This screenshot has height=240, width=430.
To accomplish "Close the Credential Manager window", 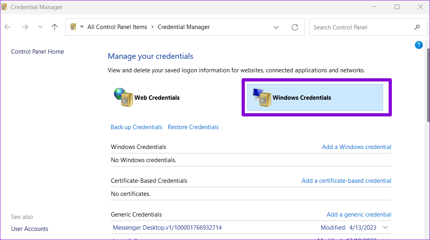I will pyautogui.click(x=420, y=7).
